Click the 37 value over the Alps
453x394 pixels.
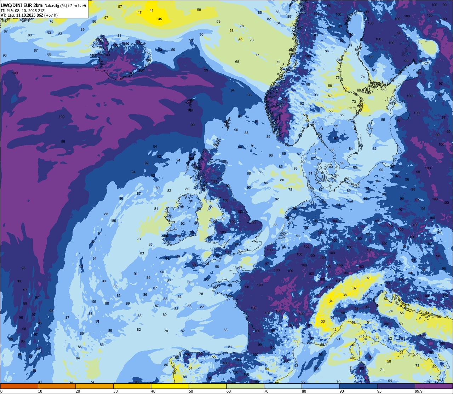click(x=355, y=289)
